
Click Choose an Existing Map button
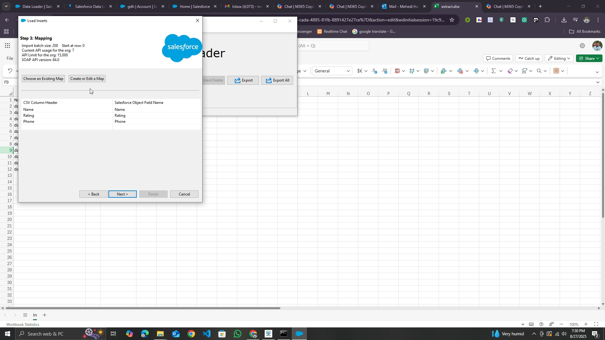43,79
